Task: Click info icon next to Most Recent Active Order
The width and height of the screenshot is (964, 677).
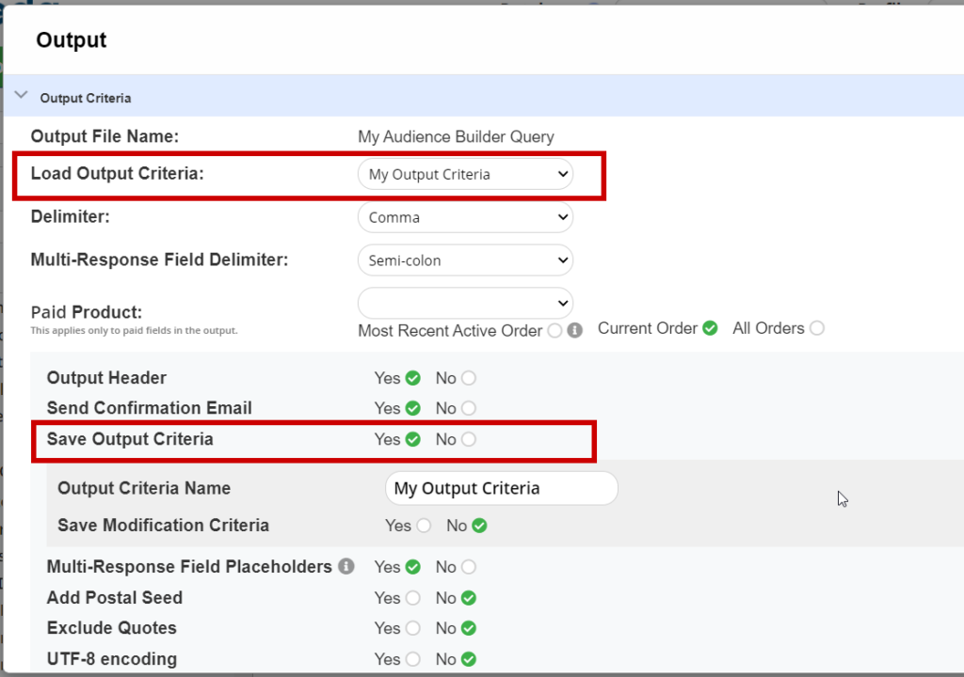Action: pos(575,330)
